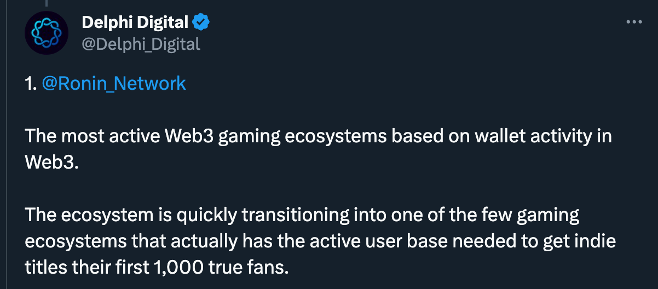Open the three-dot more options menu
658x289 pixels.
click(633, 22)
